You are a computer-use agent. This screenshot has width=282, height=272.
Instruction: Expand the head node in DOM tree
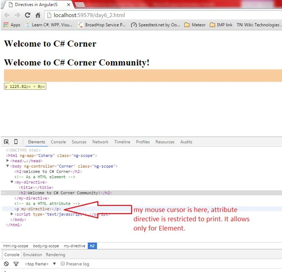pyautogui.click(x=8, y=160)
